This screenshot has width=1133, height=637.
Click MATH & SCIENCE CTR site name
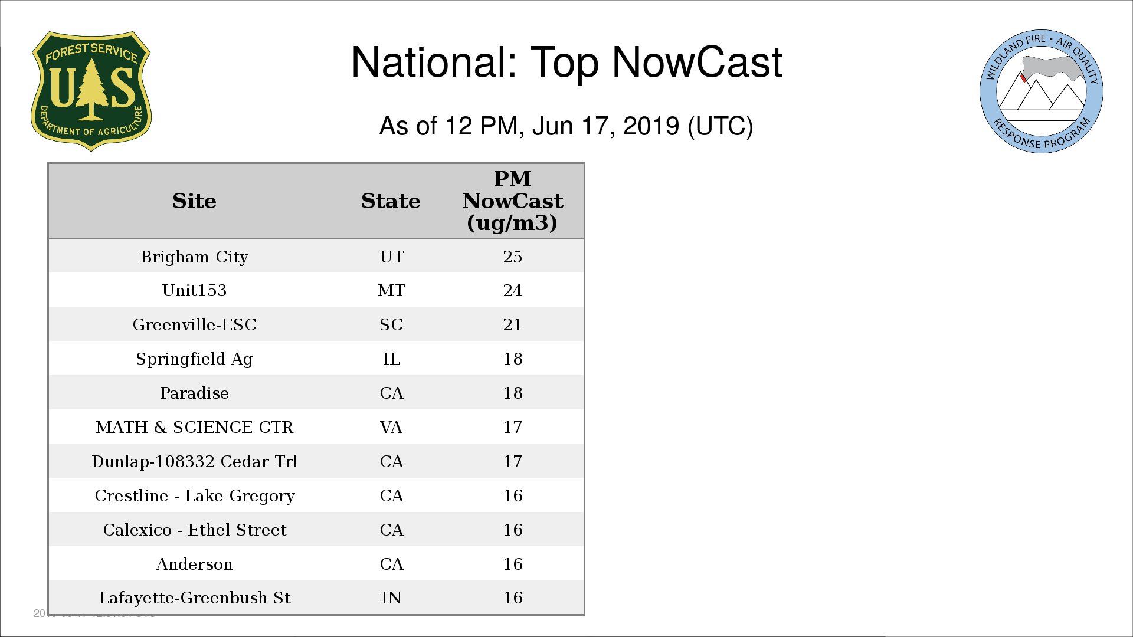194,428
